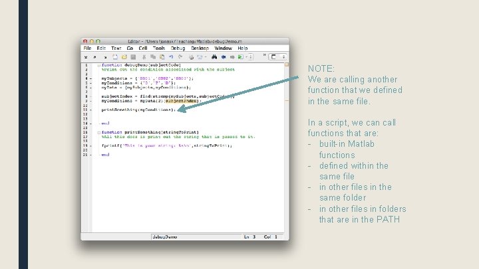
Task: Open the Desktop menu
Action: coord(200,48)
